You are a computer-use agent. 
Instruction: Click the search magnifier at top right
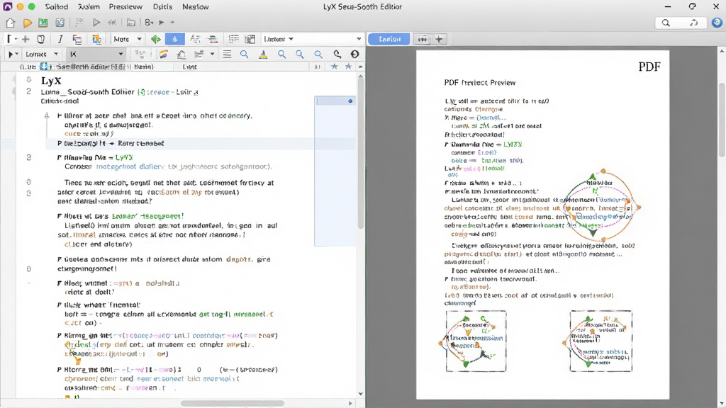[x=666, y=23]
